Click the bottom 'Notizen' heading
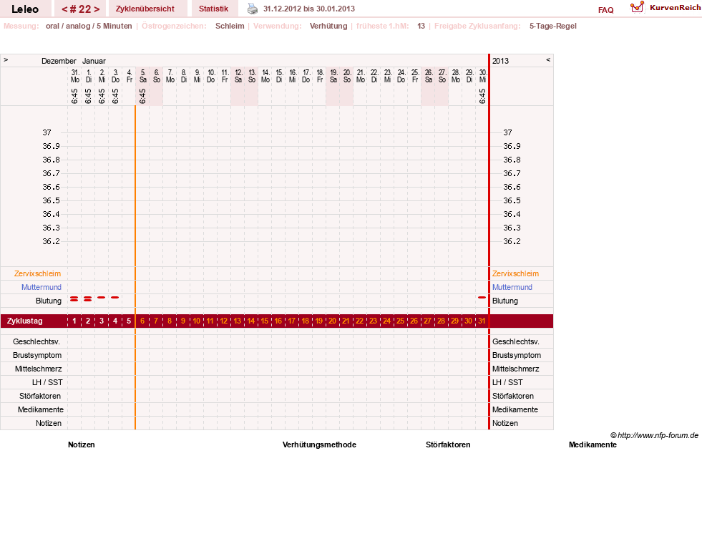Image resolution: width=702 pixels, height=544 pixels. coord(82,445)
